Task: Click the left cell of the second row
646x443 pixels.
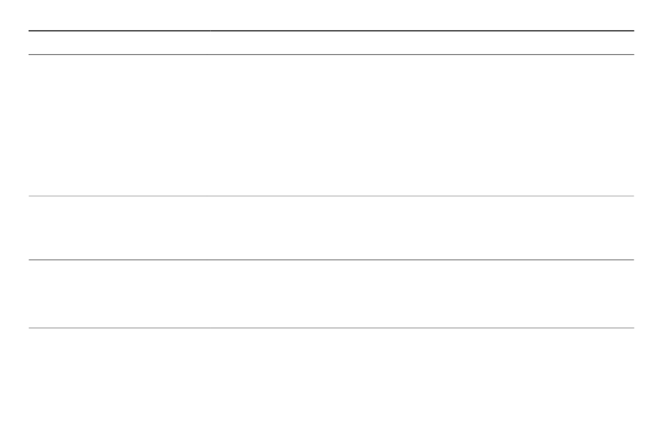Action: 119,228
